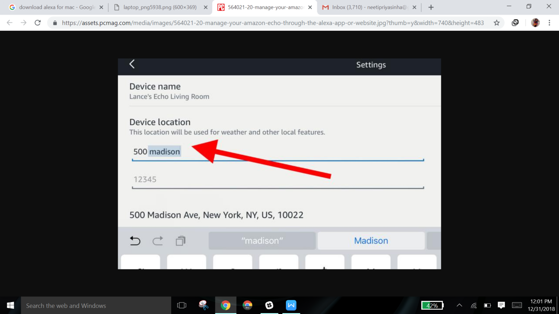This screenshot has height=314, width=559.
Task: Bookmark this page with star
Action: click(x=496, y=23)
